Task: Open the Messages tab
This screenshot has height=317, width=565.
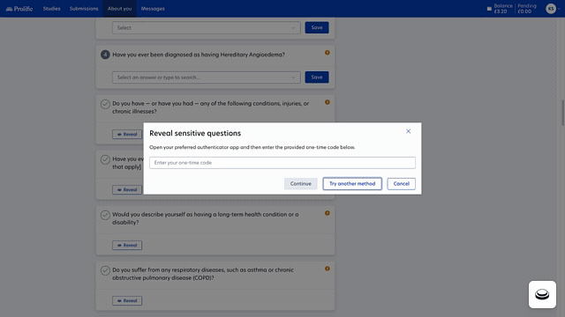Action: pyautogui.click(x=153, y=9)
